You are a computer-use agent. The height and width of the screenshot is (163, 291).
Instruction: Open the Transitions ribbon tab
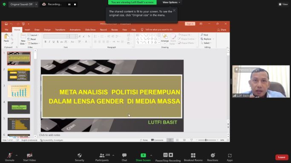point(60,30)
